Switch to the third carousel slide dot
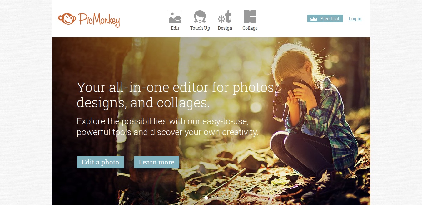Viewport: 422px width, 205px height. [x=216, y=198]
